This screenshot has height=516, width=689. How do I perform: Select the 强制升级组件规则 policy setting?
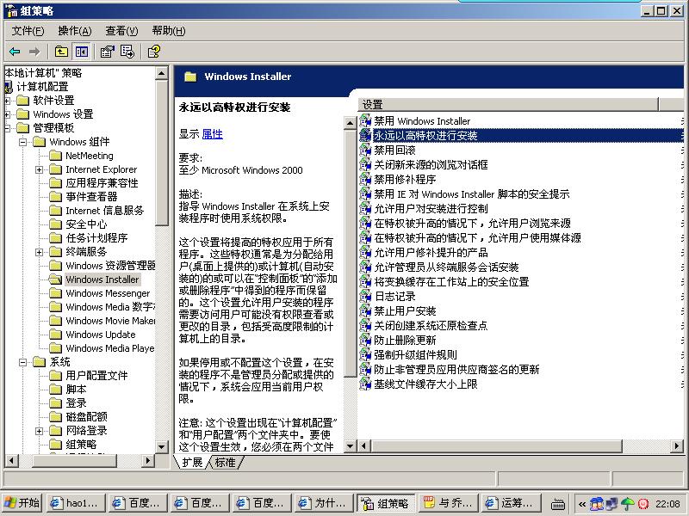point(415,354)
